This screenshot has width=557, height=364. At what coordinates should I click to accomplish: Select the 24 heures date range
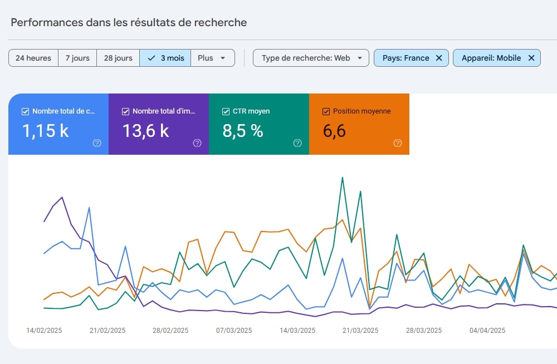pyautogui.click(x=33, y=58)
